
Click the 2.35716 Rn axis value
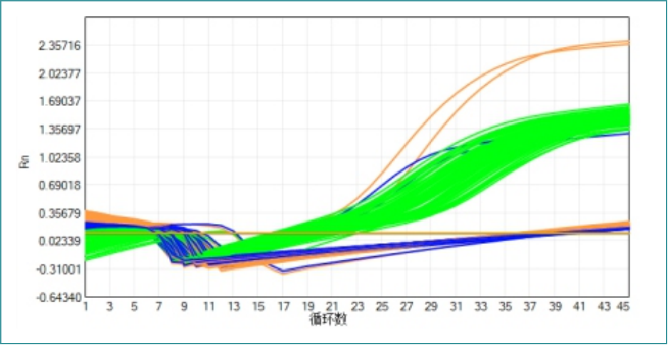[x=58, y=46]
